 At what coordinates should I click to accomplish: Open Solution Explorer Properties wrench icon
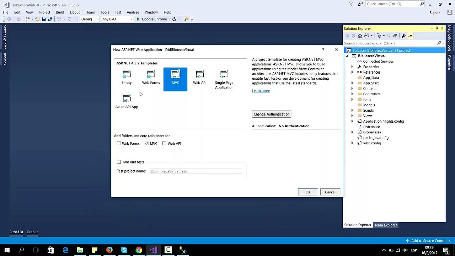coord(403,36)
